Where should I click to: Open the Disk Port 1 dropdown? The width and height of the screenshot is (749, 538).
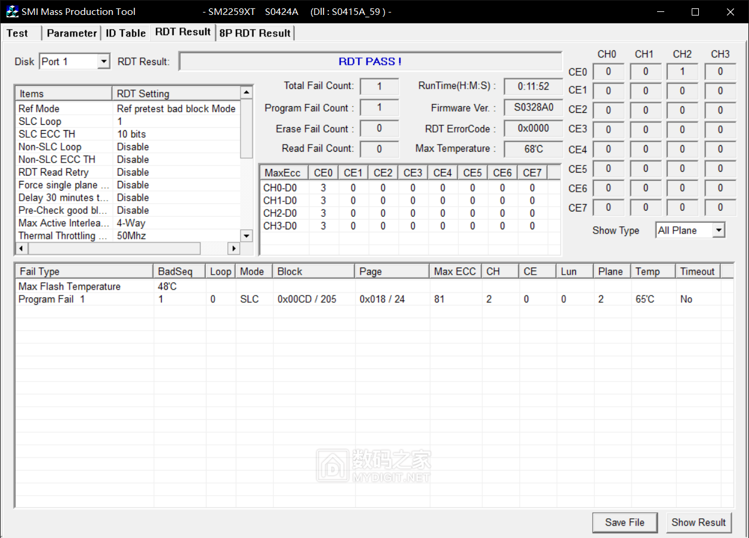point(104,61)
